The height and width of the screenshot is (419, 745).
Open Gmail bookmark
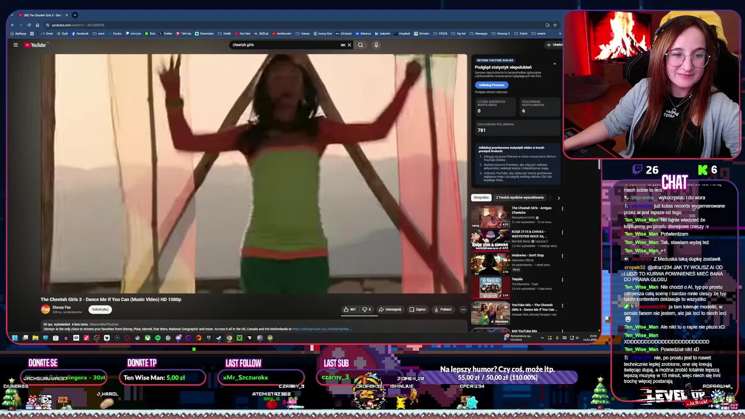click(x=47, y=34)
